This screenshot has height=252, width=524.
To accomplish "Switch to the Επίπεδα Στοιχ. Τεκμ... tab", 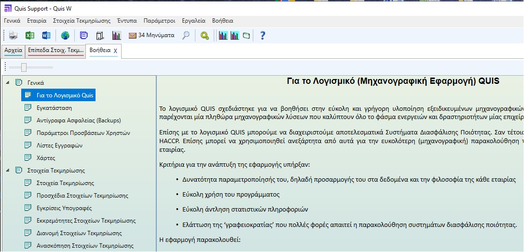I will pyautogui.click(x=56, y=51).
